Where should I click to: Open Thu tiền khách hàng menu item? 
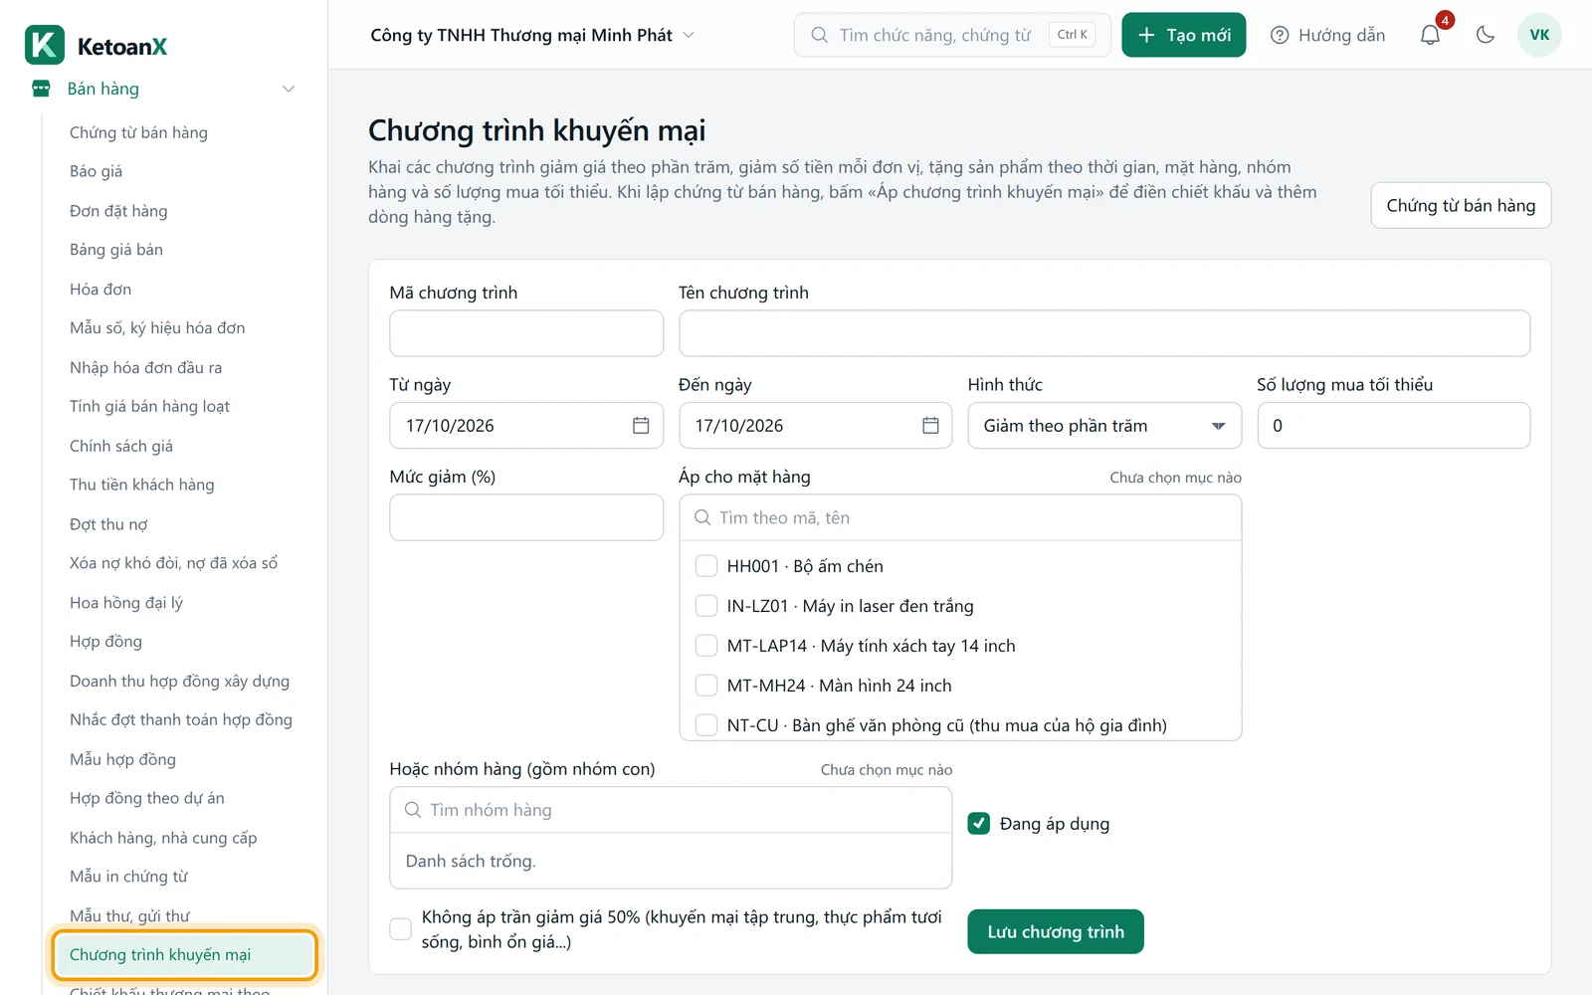pyautogui.click(x=142, y=485)
